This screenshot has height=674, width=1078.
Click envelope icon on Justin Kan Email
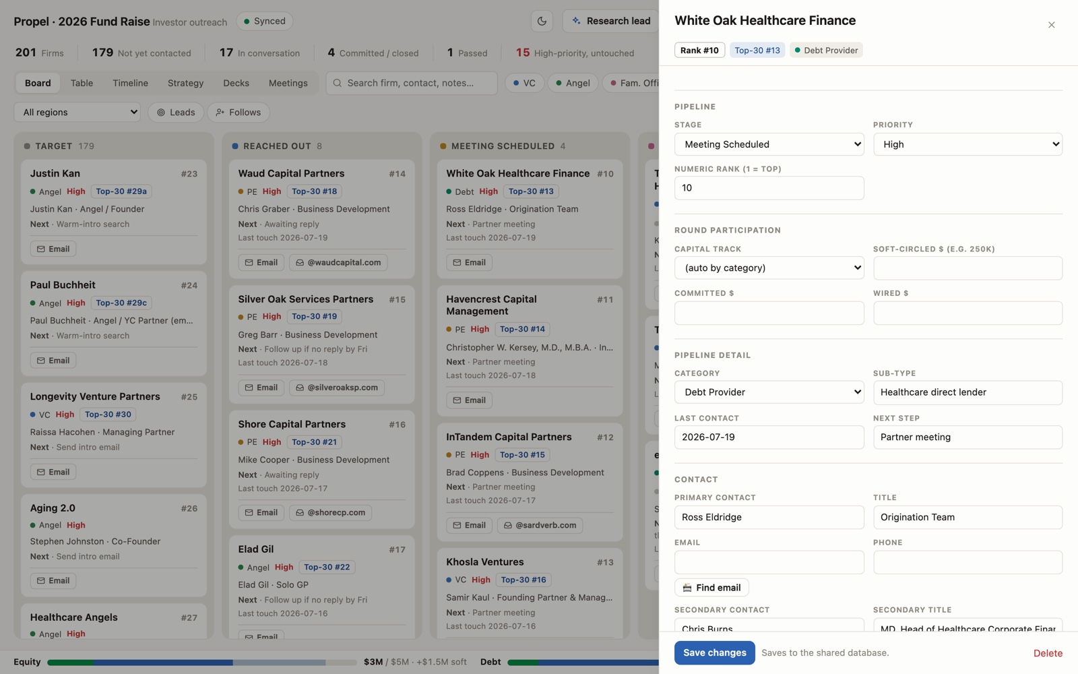[41, 249]
